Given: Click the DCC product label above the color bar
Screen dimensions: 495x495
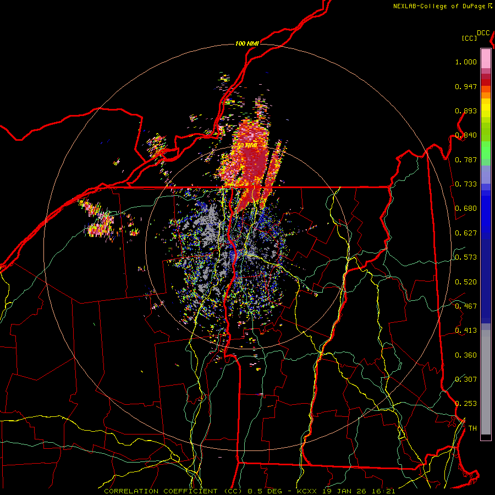Looking at the screenshot, I should (x=483, y=33).
